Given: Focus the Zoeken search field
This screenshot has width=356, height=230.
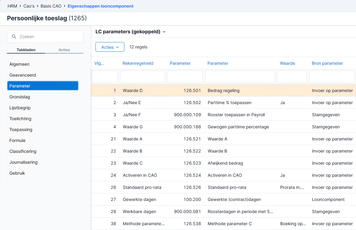Looking at the screenshot, I should [45, 37].
